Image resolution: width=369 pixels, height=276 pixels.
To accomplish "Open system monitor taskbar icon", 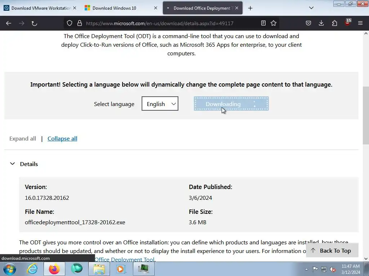I will pyautogui.click(x=143, y=269).
